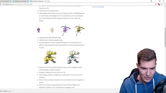The image size is (166, 93).
Task: Click the text 'Es gibt keine neuen Alola-Formen.'
Action: [49, 11]
